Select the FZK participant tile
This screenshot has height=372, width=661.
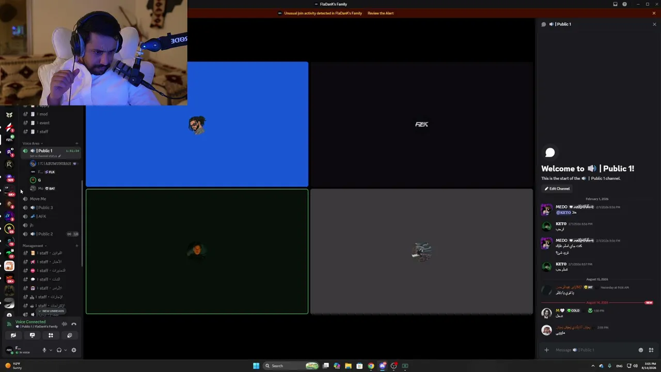[421, 124]
